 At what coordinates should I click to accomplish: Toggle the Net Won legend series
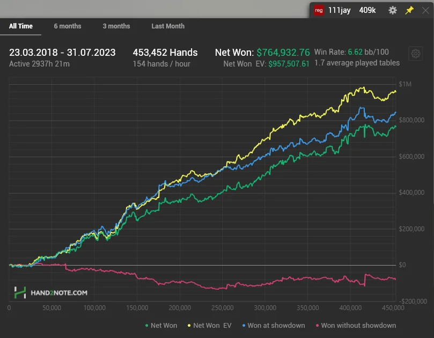click(x=161, y=325)
